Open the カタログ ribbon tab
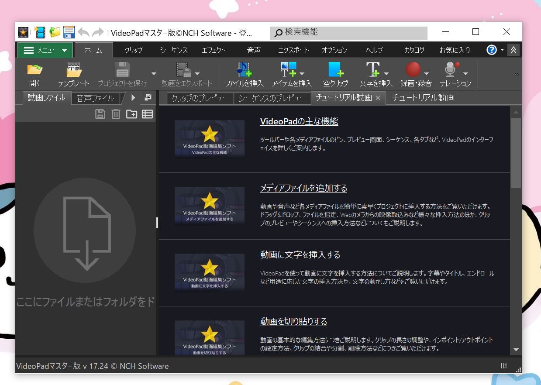The height and width of the screenshot is (385, 541). coord(414,50)
